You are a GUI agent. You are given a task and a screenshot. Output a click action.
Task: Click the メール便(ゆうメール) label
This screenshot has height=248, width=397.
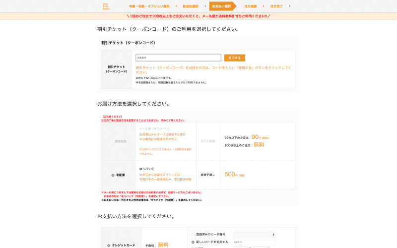pyautogui.click(x=154, y=129)
